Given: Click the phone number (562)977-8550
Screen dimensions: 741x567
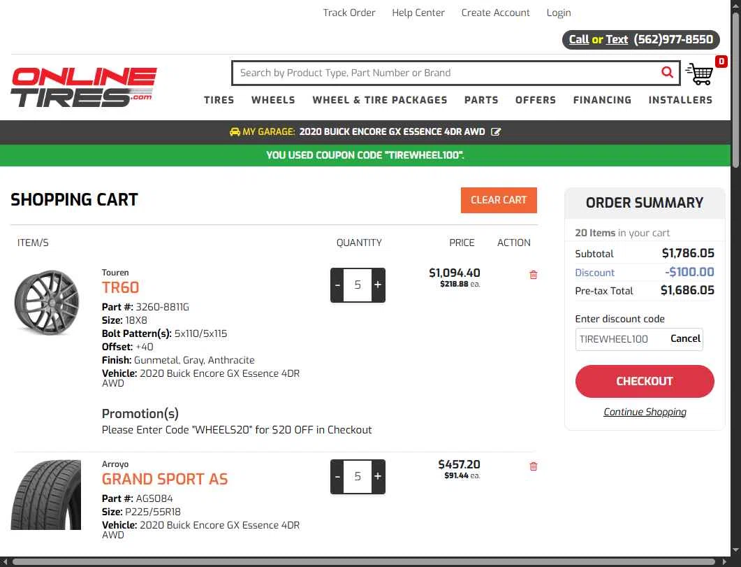Looking at the screenshot, I should click(673, 40).
